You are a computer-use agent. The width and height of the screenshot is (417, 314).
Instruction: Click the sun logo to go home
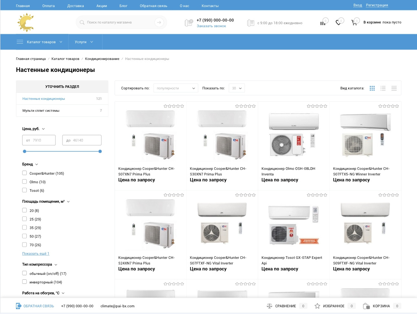tap(26, 23)
